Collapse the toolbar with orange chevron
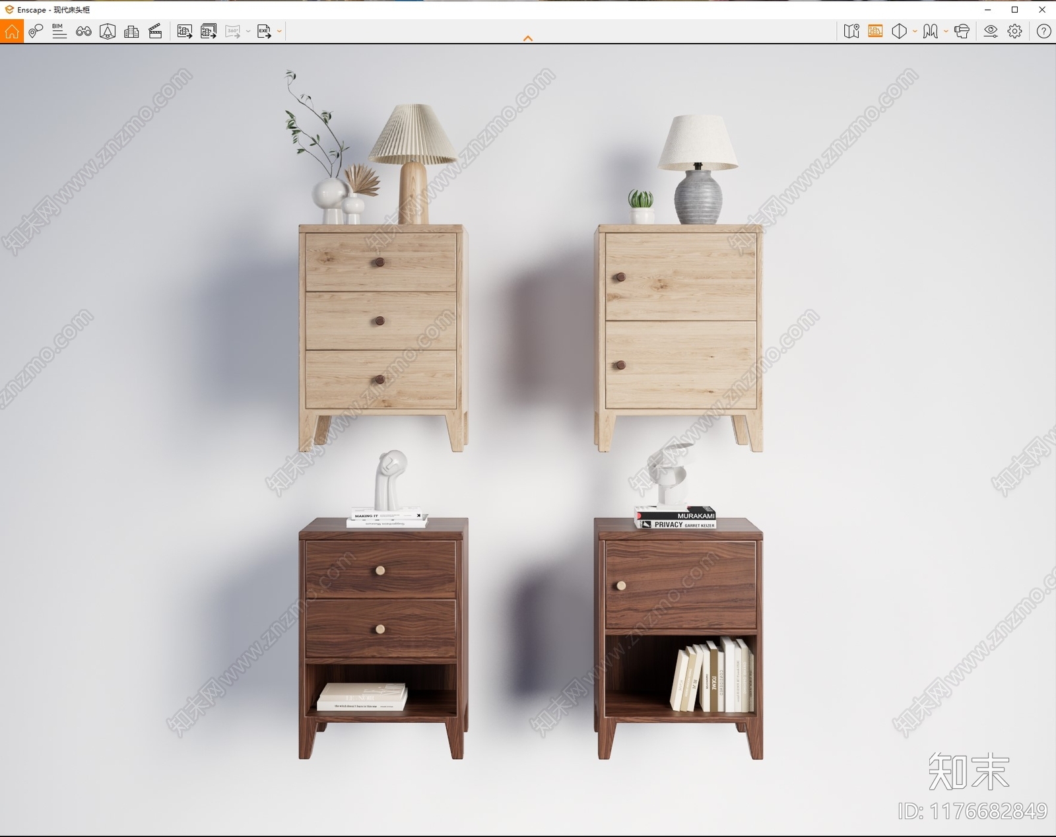Screen dimensions: 1056x837 click(528, 38)
